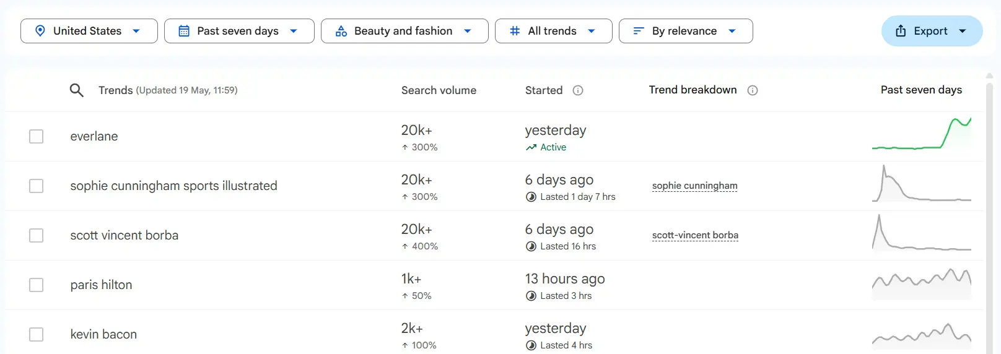Click the sort lines icon in By relevance filter
Image resolution: width=1001 pixels, height=354 pixels.
tap(639, 31)
